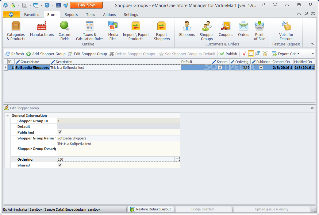The image size is (319, 215).
Task: Switch to the Reports tab
Action: [x=71, y=15]
